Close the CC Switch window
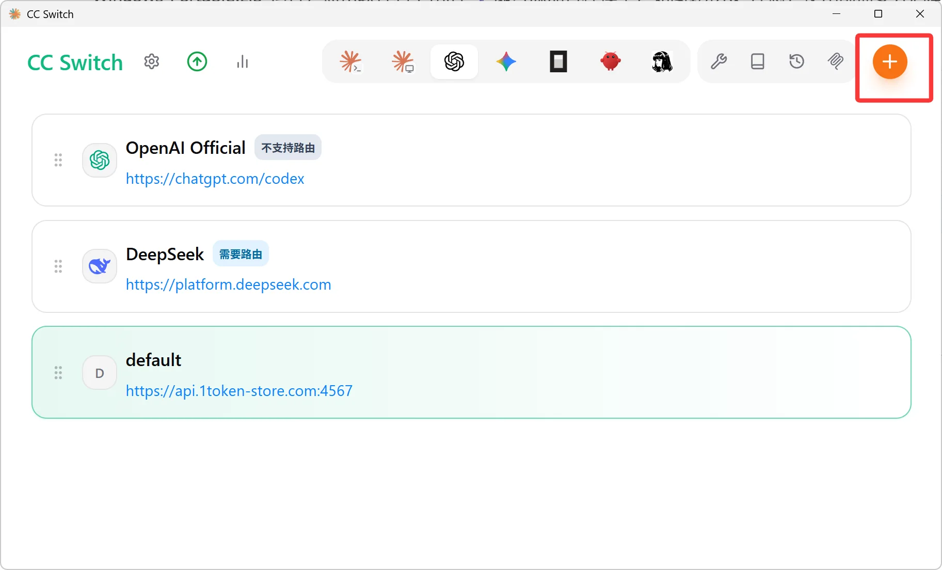 tap(920, 14)
